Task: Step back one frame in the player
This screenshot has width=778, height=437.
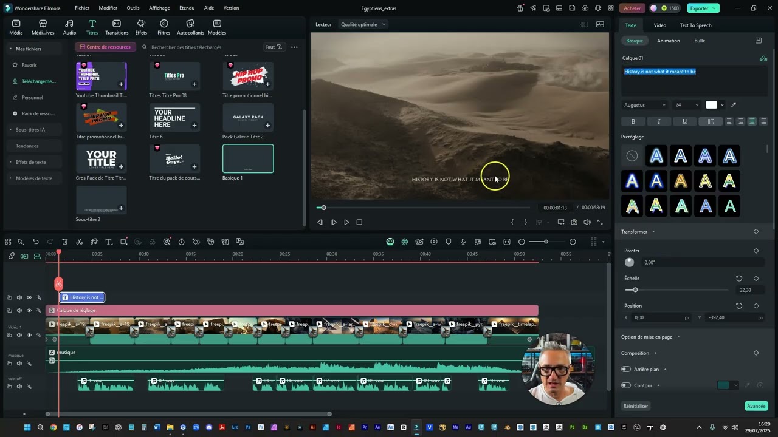Action: coord(320,222)
